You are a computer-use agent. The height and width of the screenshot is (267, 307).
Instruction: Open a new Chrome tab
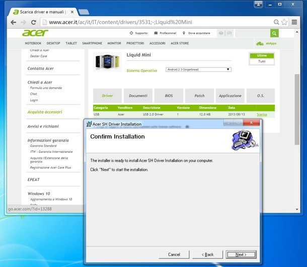[84, 12]
